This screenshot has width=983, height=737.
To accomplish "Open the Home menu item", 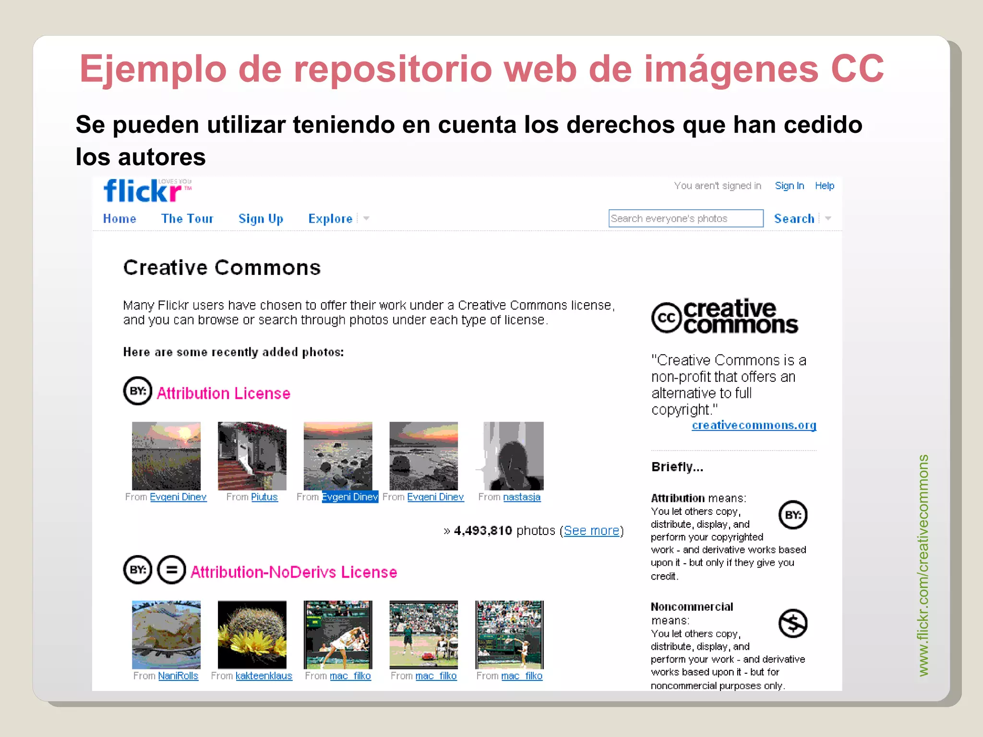I will click(x=120, y=219).
